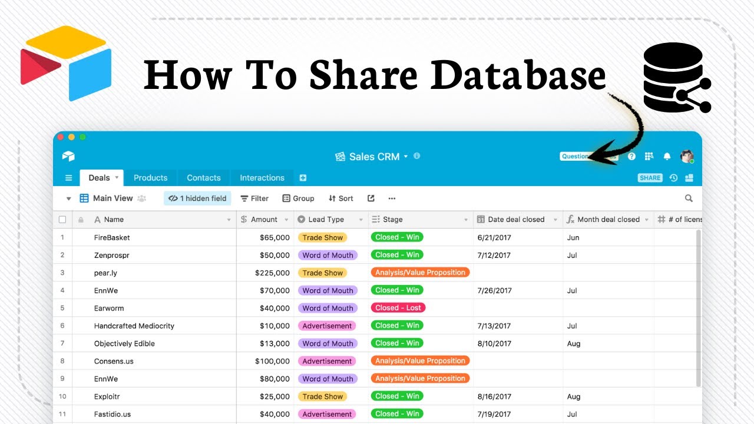Screen dimensions: 754x424
Task: Open the notifications bell
Action: 667,157
